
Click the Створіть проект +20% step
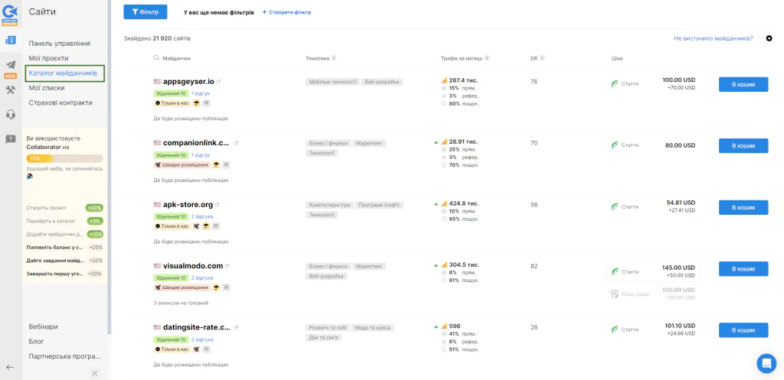pyautogui.click(x=64, y=208)
